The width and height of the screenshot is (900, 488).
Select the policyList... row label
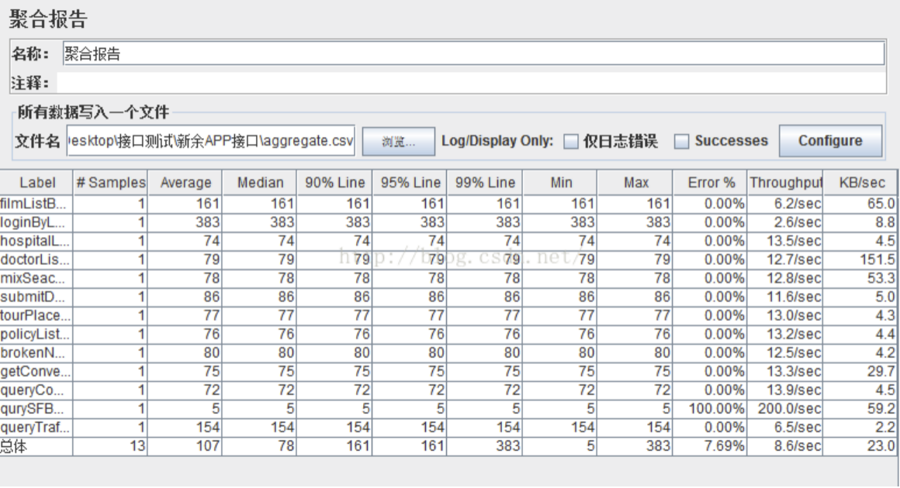(36, 334)
